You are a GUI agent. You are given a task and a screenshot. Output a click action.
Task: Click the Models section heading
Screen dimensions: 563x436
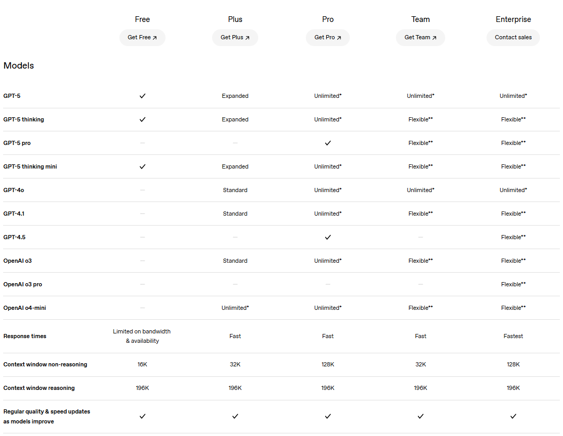click(x=19, y=66)
